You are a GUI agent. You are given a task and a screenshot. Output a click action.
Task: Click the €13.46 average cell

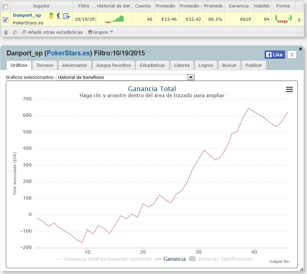[169, 19]
